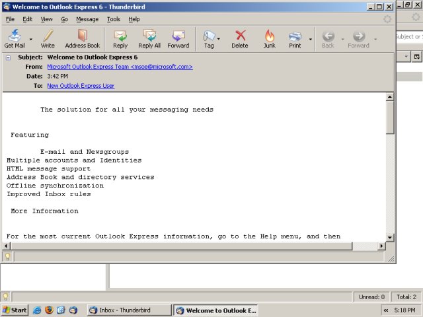Reply to the message
The height and width of the screenshot is (317, 423).
tap(120, 38)
